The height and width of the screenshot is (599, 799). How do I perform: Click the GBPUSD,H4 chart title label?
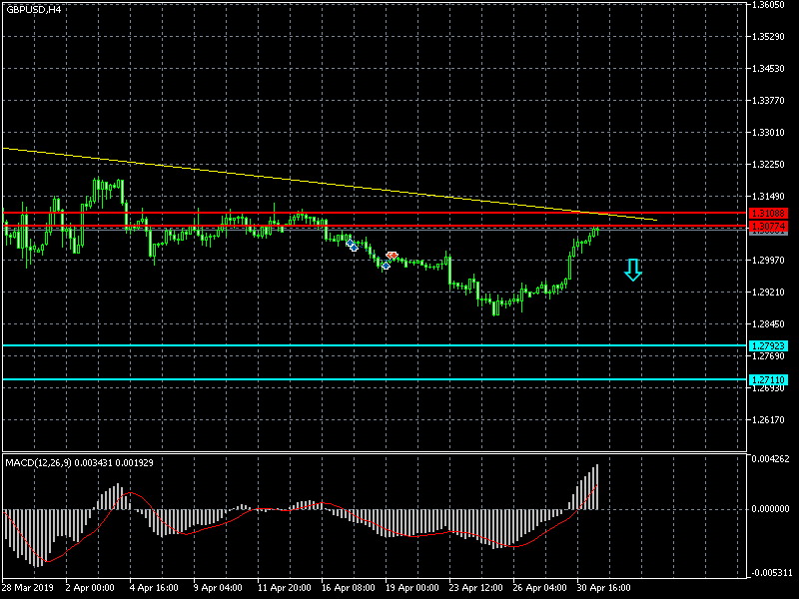point(33,9)
